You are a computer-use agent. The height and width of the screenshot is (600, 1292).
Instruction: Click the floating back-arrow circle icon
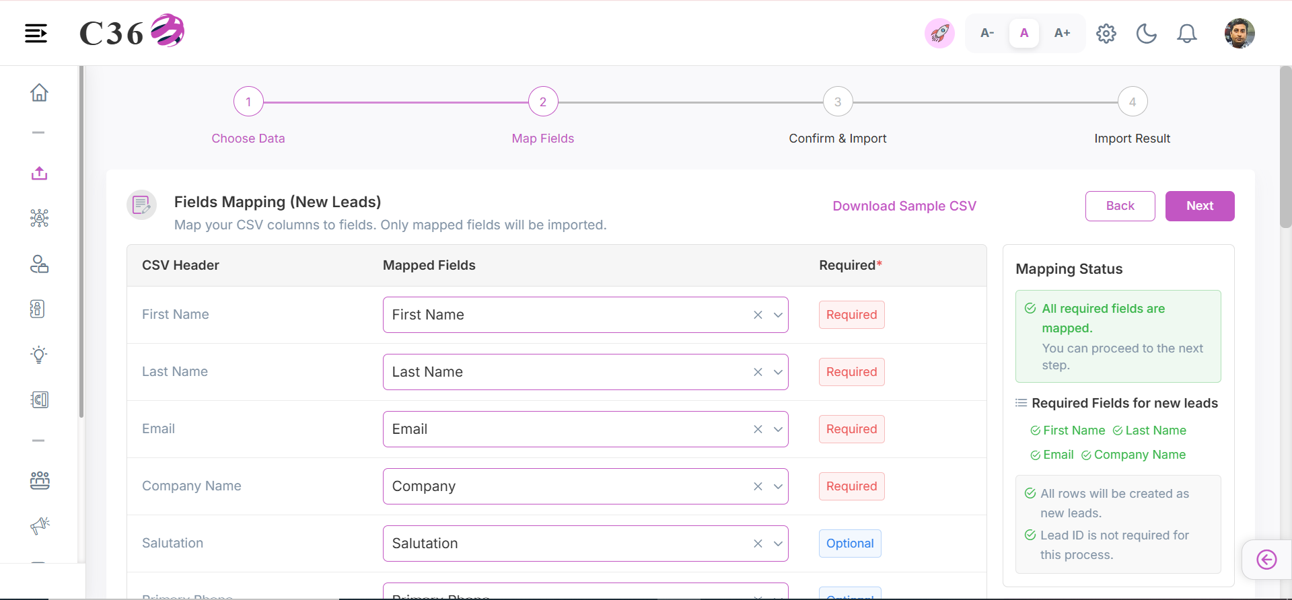click(1266, 560)
